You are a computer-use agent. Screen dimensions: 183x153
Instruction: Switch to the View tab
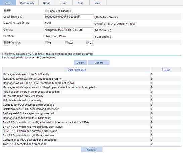tap(98, 3)
